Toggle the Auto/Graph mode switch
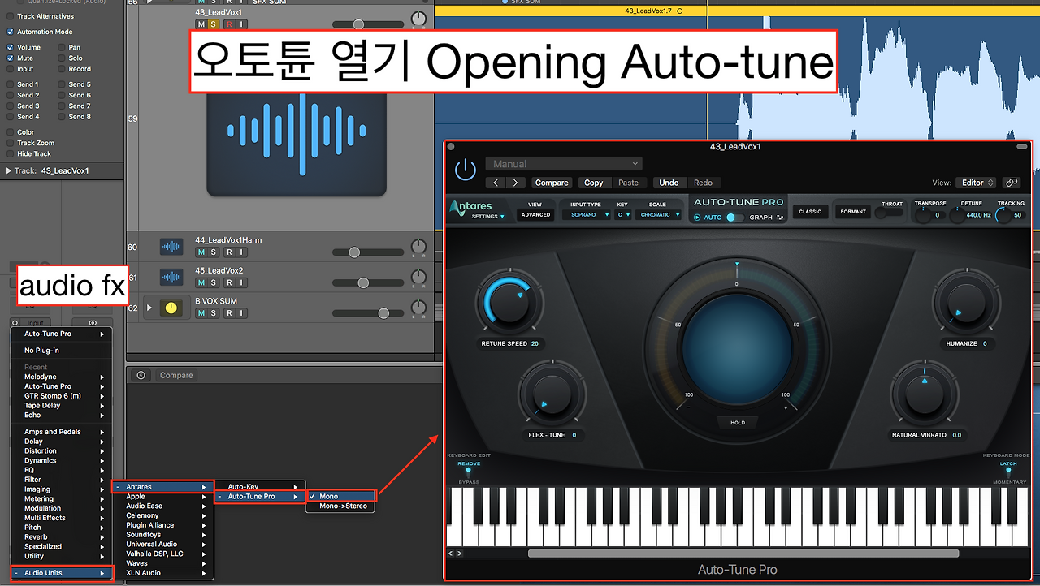Screen dimensions: 1040x586 click(734, 218)
